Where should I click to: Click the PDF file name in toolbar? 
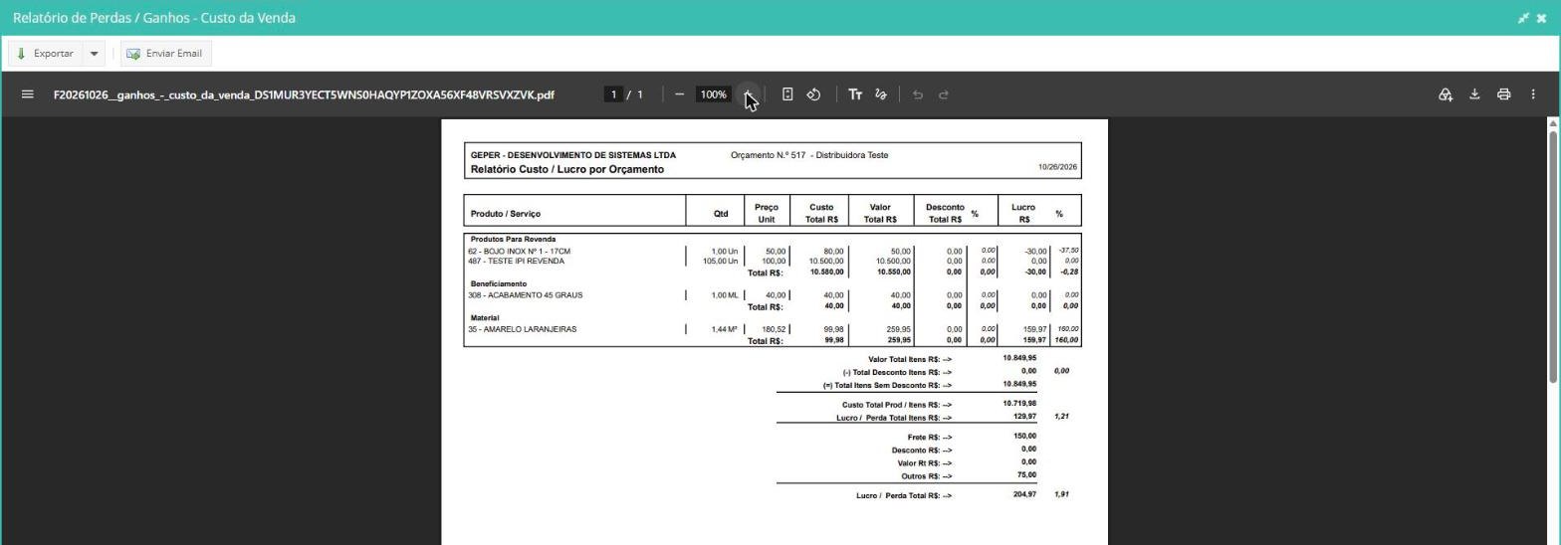304,94
